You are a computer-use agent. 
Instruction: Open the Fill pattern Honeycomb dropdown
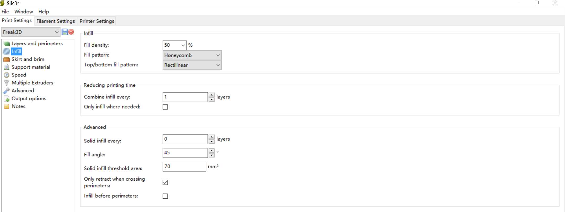pos(192,55)
